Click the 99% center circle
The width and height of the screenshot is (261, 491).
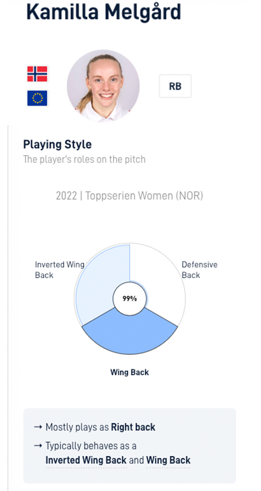coord(130,299)
